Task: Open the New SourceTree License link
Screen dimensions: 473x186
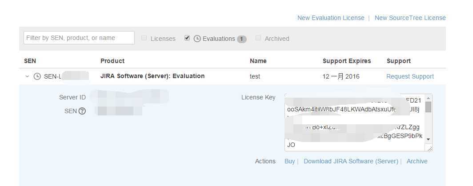Action: tap(410, 18)
